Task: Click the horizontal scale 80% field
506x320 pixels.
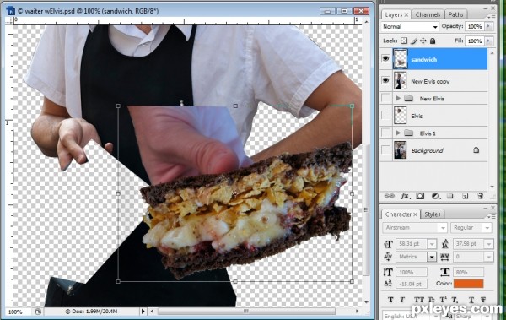Action: [x=469, y=272]
